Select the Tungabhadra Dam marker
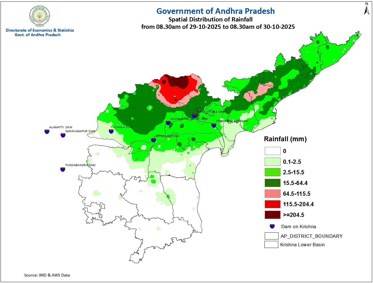The width and height of the screenshot is (373, 283). pos(63,169)
